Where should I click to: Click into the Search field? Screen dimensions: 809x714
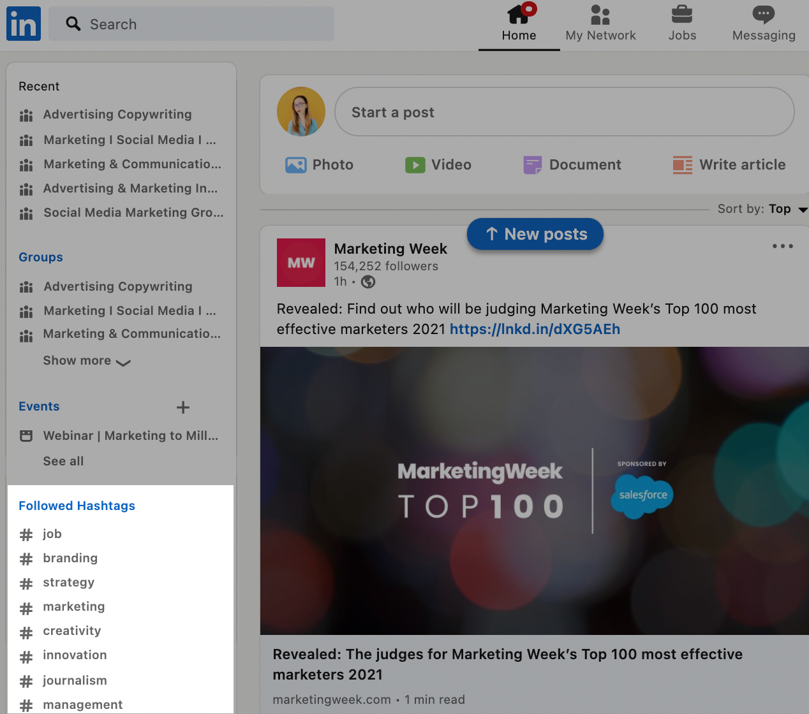191,24
